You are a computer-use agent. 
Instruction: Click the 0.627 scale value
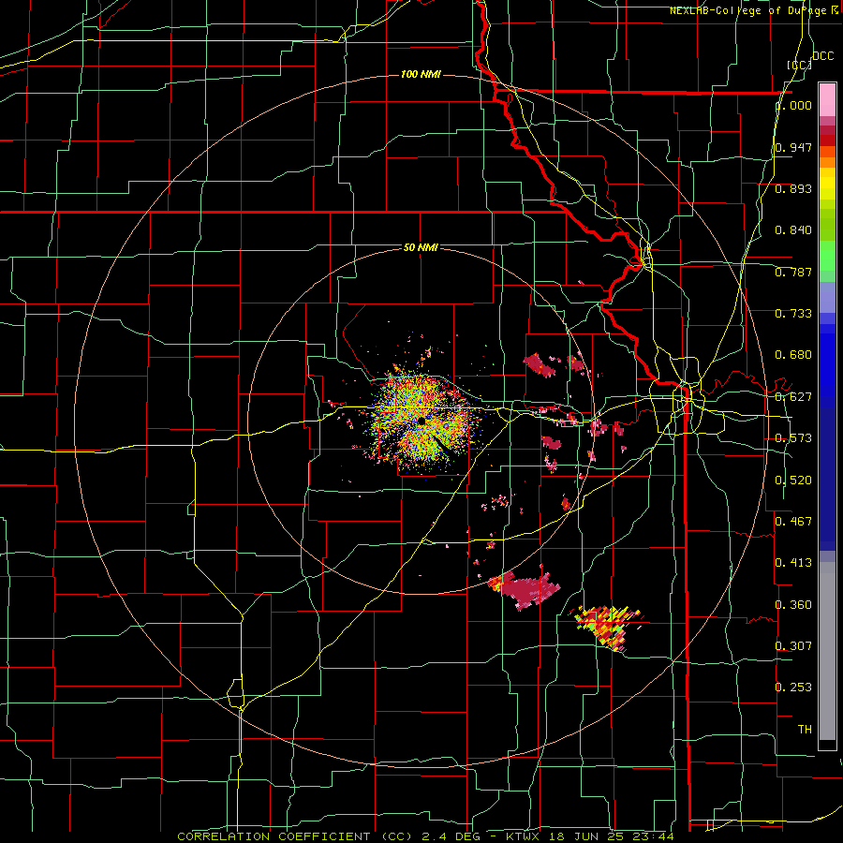tap(793, 397)
